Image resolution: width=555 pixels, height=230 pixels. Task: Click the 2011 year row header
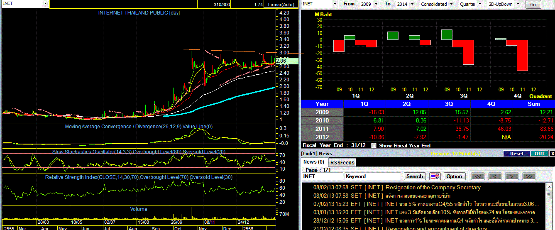pyautogui.click(x=322, y=129)
